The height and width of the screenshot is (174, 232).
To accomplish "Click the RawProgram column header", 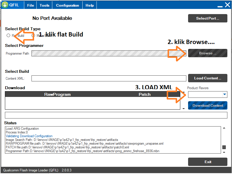I will pyautogui.click(x=57, y=94).
